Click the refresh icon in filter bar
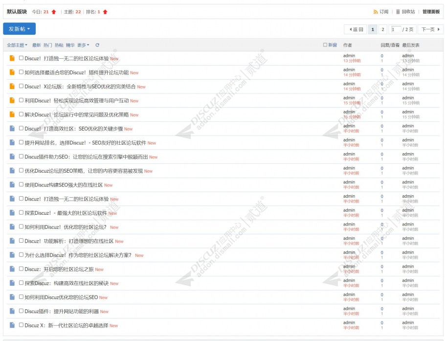The height and width of the screenshot is (341, 445). 97,45
